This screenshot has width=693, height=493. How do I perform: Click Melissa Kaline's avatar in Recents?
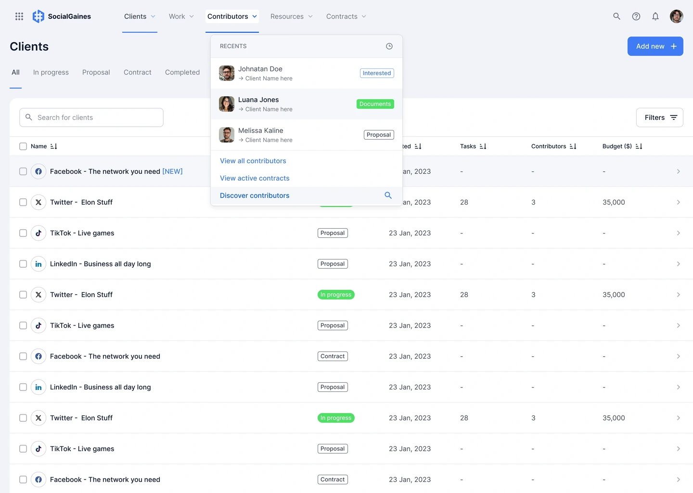click(227, 135)
